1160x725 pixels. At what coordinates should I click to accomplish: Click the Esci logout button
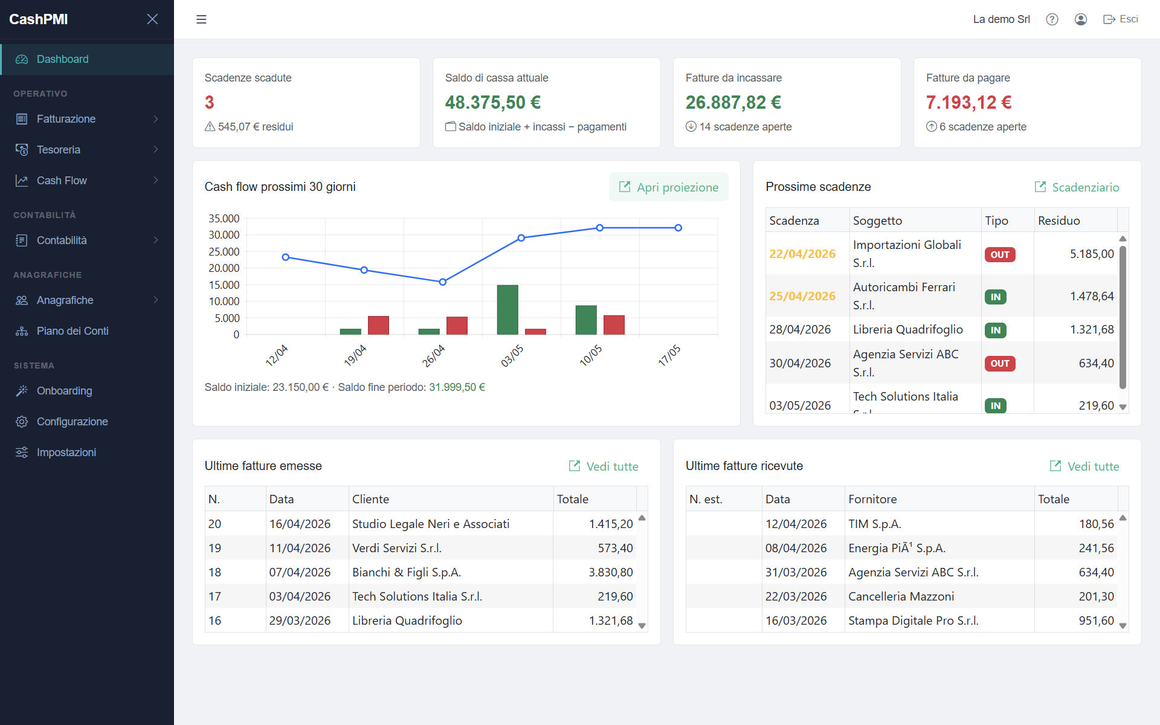tap(1121, 19)
